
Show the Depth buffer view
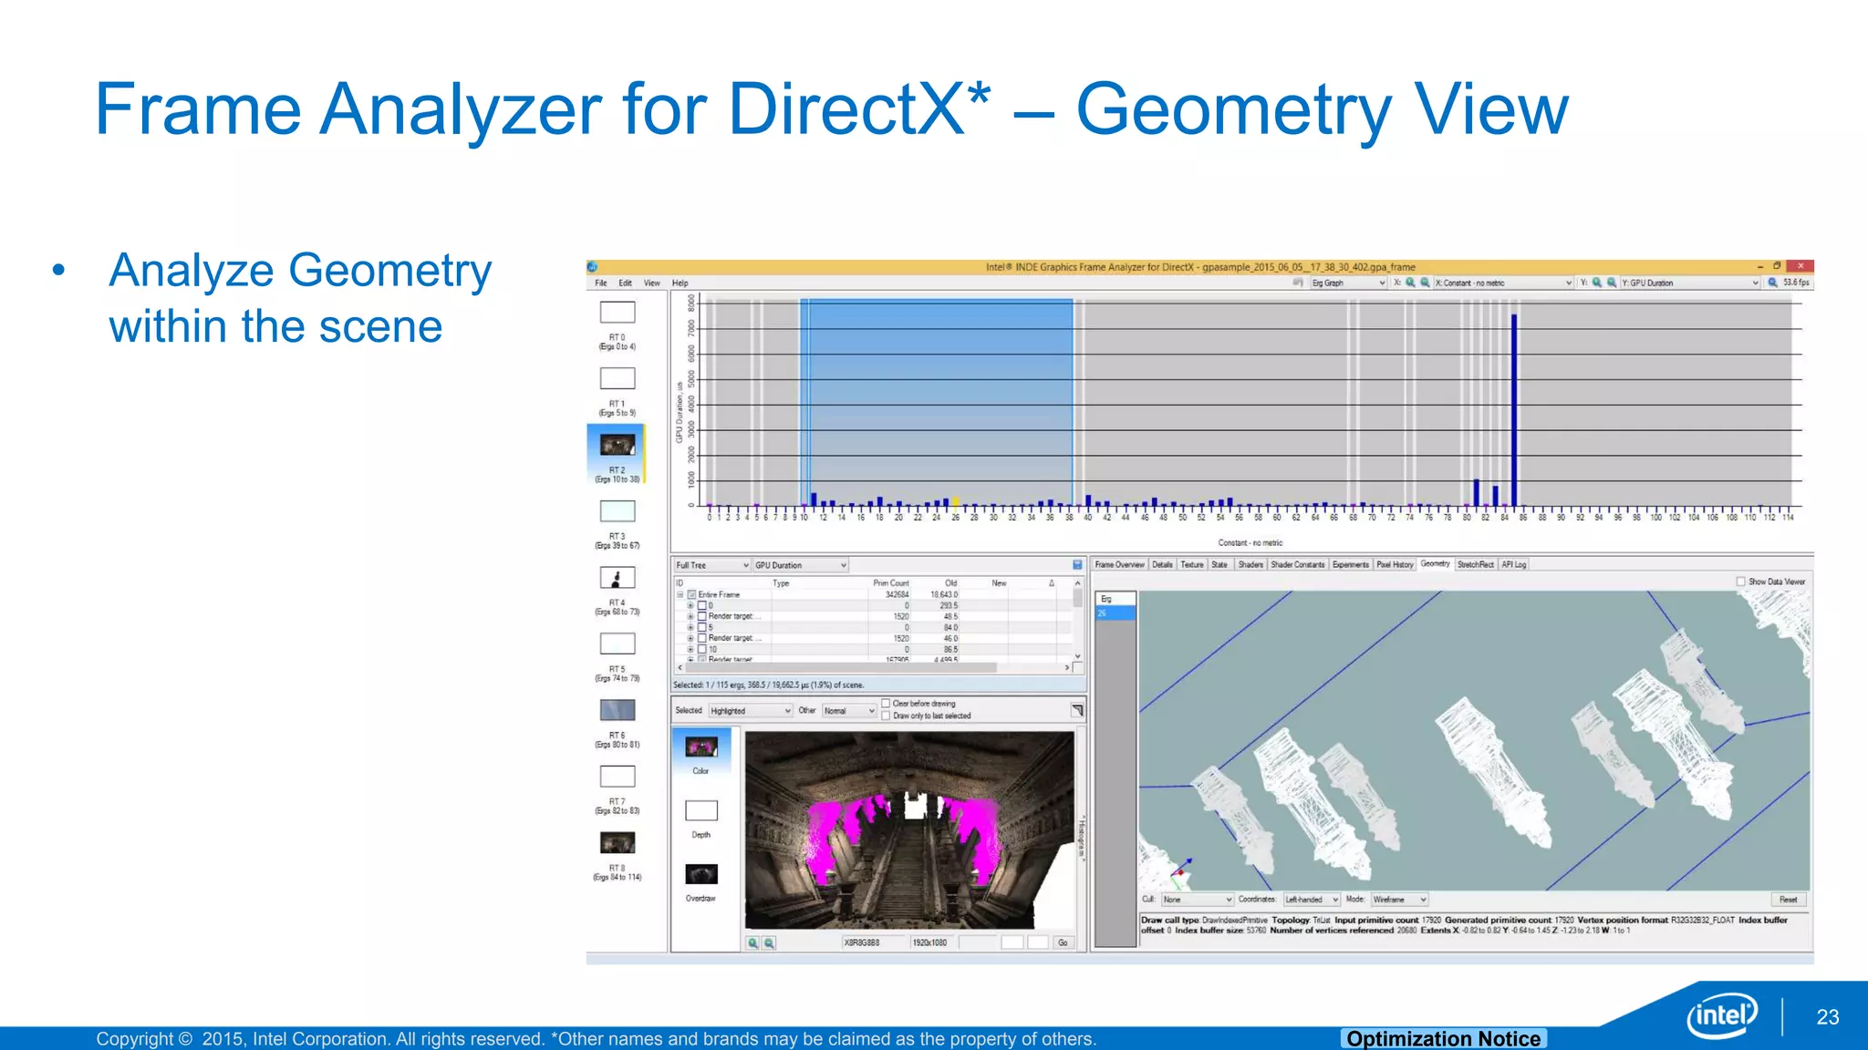tap(701, 810)
